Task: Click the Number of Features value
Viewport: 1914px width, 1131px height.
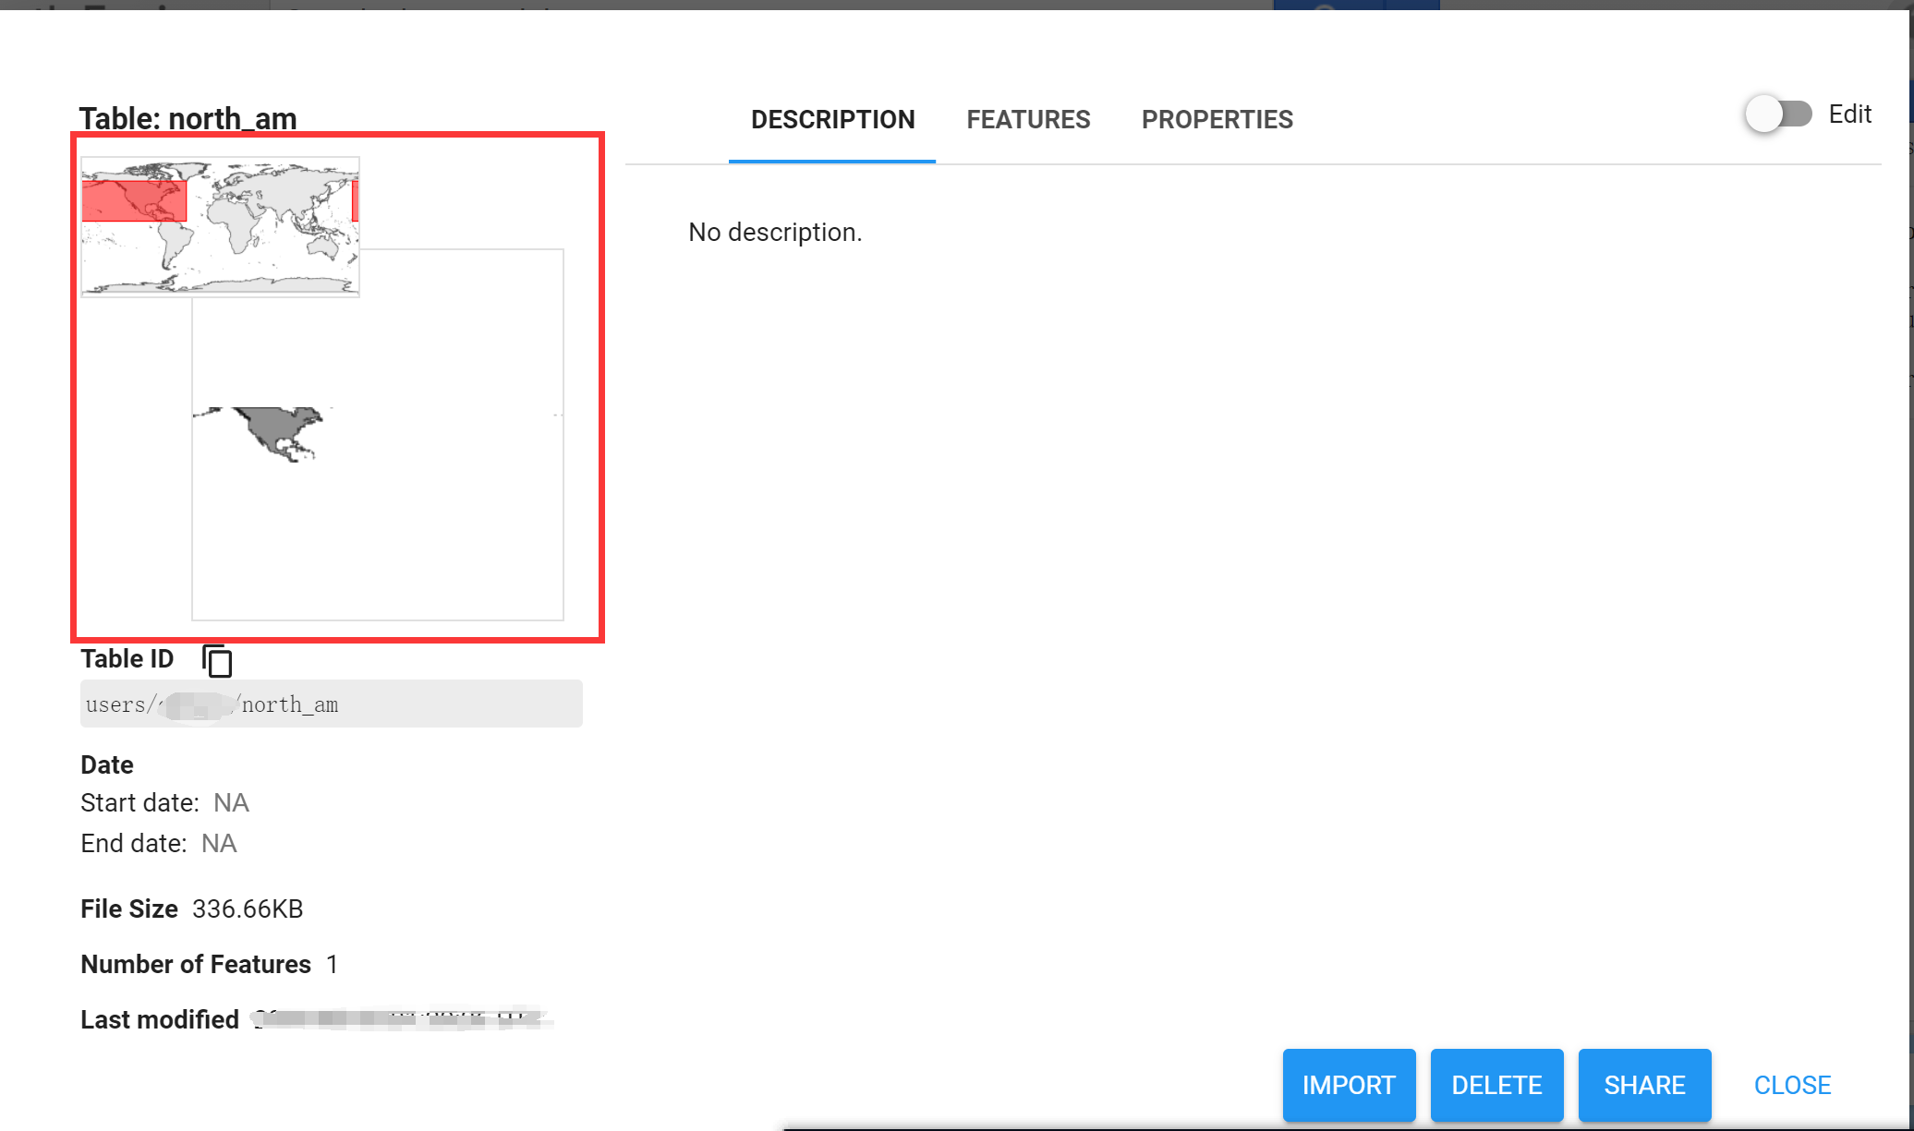Action: click(x=332, y=965)
